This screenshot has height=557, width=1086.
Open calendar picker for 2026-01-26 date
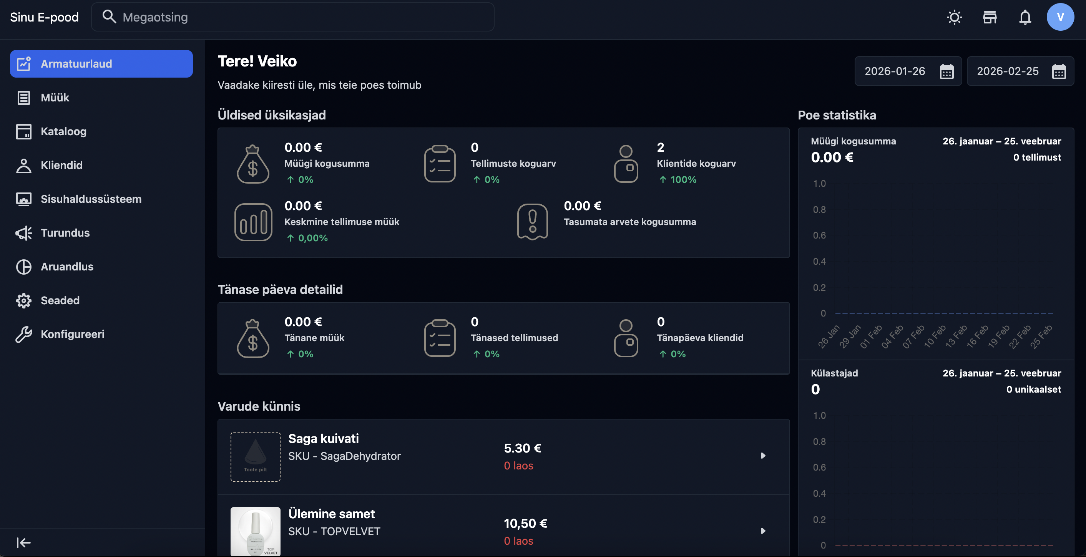947,71
